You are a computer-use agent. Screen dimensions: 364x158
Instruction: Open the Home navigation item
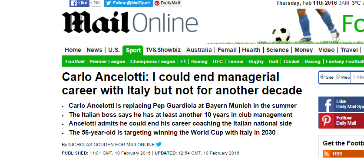(73, 50)
